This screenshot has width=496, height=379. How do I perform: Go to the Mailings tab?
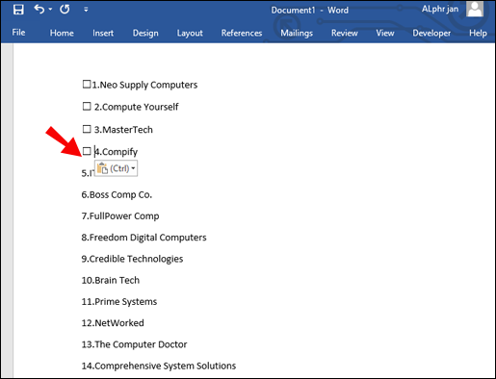297,33
